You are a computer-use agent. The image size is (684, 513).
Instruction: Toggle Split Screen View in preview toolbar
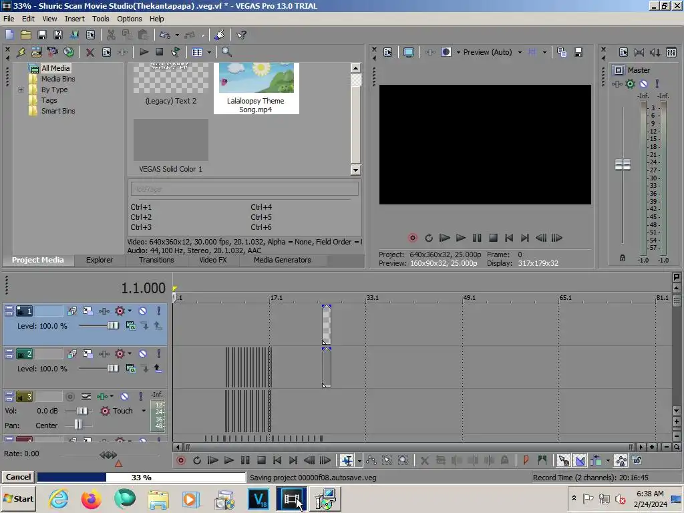pyautogui.click(x=446, y=52)
